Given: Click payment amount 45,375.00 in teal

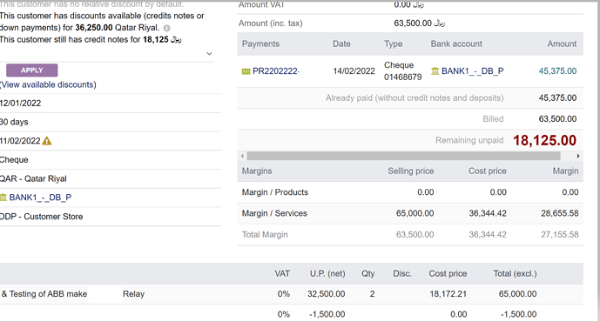Looking at the screenshot, I should [557, 71].
